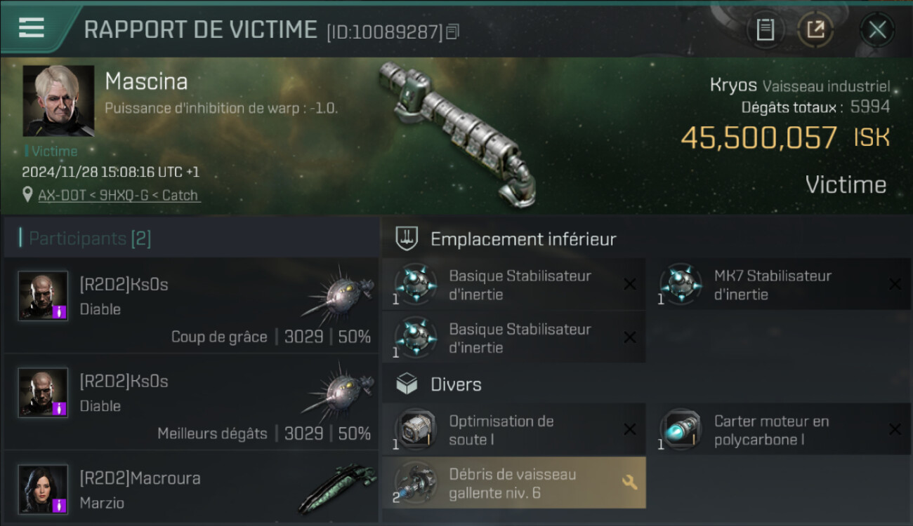
Task: Click the Marzio ship icon
Action: [337, 487]
